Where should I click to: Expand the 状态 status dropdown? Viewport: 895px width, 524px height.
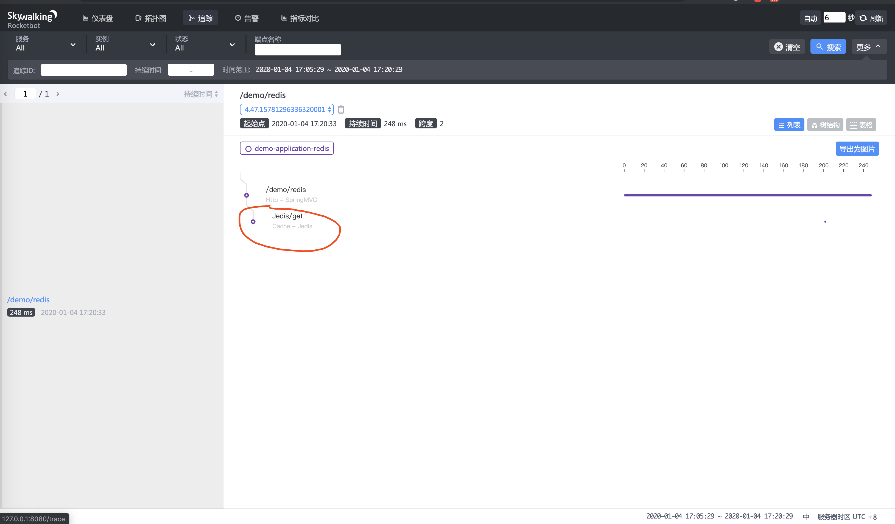pyautogui.click(x=205, y=44)
